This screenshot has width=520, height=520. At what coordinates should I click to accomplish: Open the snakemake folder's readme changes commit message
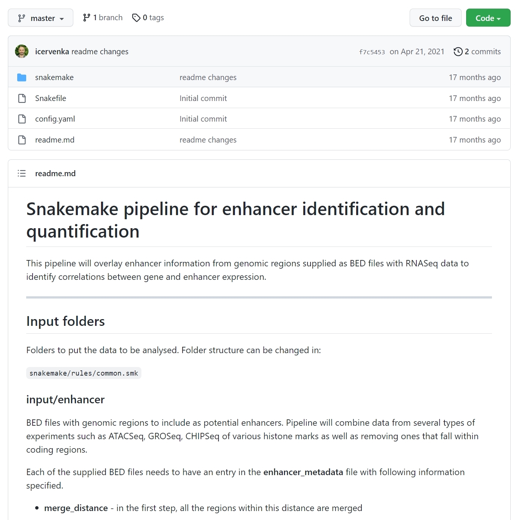(x=208, y=77)
